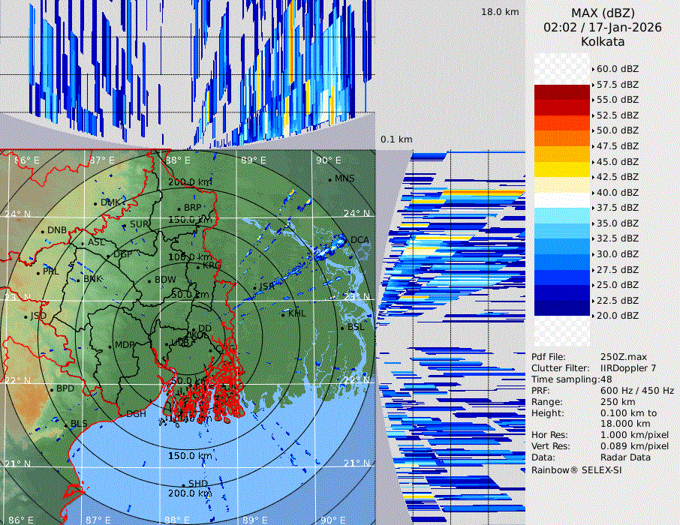Click the MAX (dBZ) title text

click(602, 13)
